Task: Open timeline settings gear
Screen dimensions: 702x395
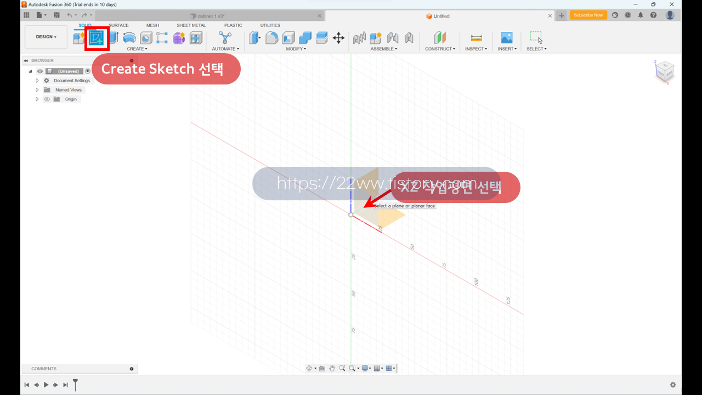Action: tap(673, 385)
